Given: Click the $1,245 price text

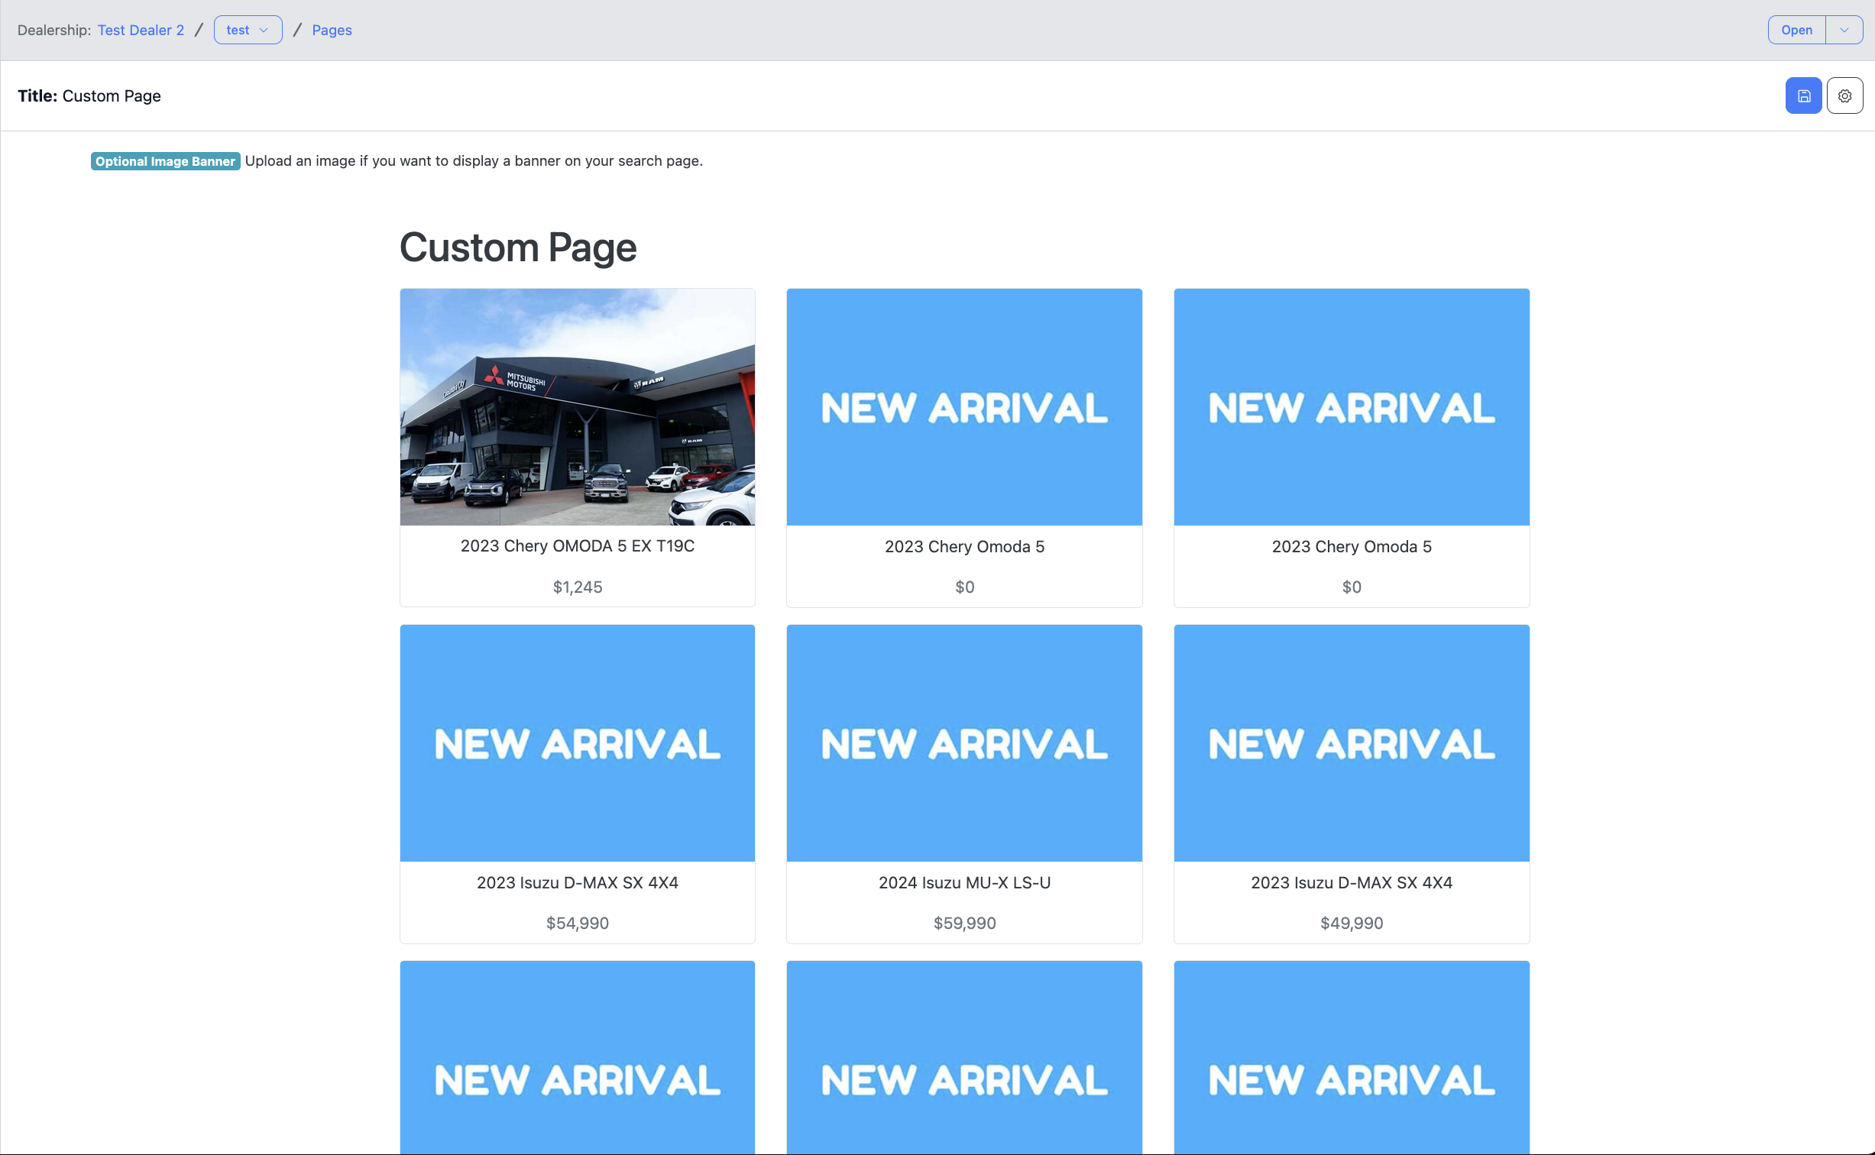Looking at the screenshot, I should click(x=578, y=587).
